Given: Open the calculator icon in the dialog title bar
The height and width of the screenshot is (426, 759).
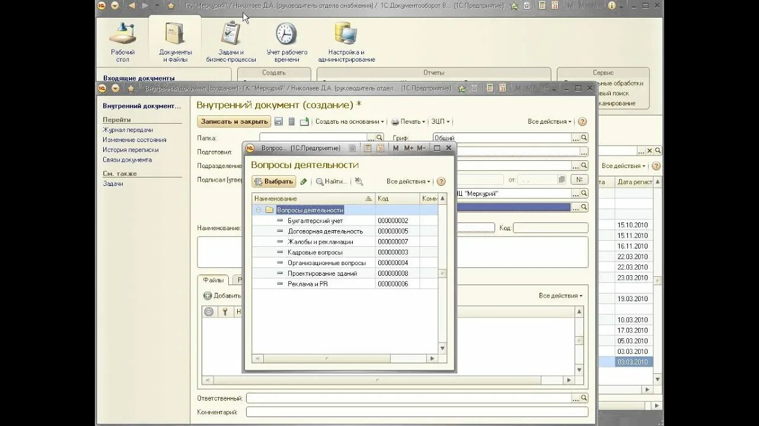Looking at the screenshot, I should [368, 148].
